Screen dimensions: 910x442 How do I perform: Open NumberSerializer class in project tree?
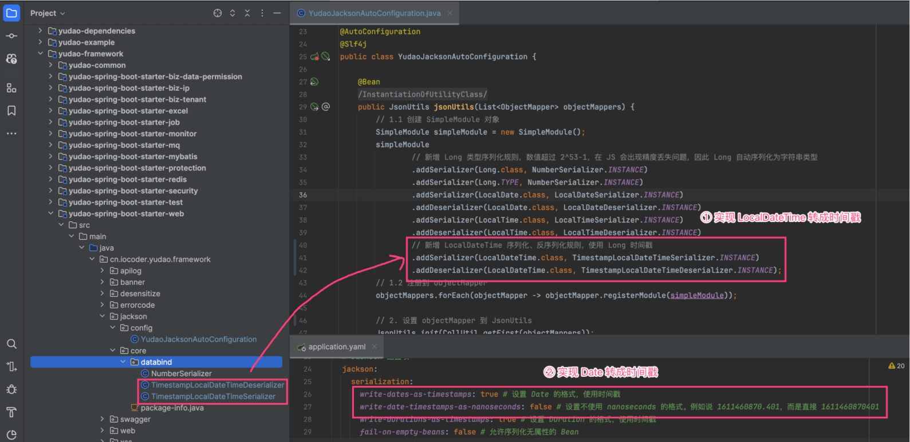[x=181, y=373]
